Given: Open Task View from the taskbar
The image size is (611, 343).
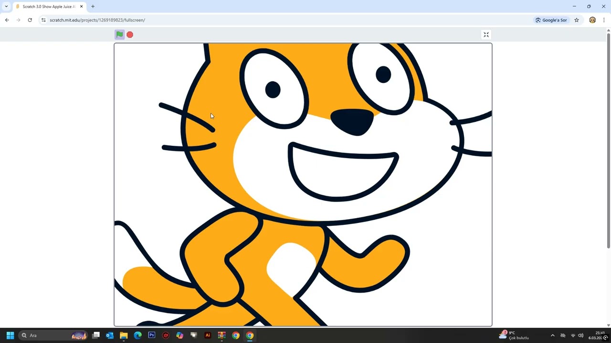Looking at the screenshot, I should (96, 335).
